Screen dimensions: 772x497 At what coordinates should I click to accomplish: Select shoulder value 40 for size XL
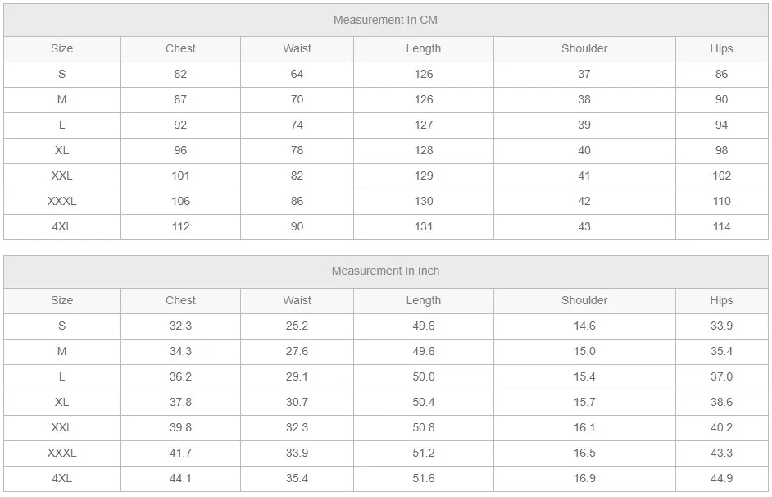584,150
